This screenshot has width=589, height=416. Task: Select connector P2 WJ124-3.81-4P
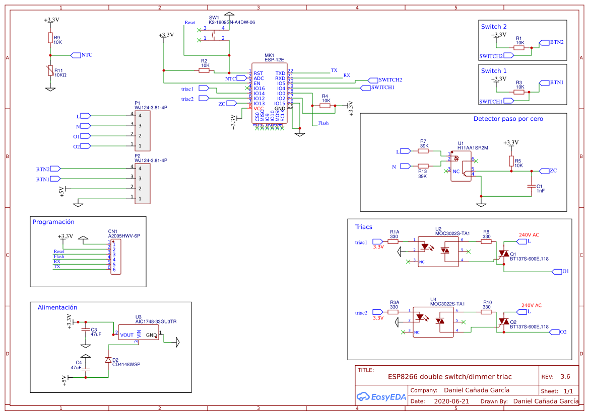(143, 182)
